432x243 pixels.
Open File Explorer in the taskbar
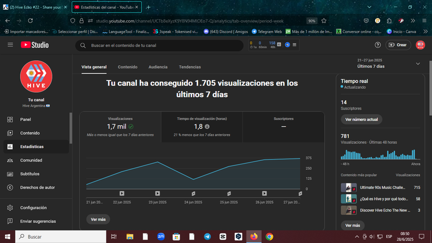(x=130, y=237)
